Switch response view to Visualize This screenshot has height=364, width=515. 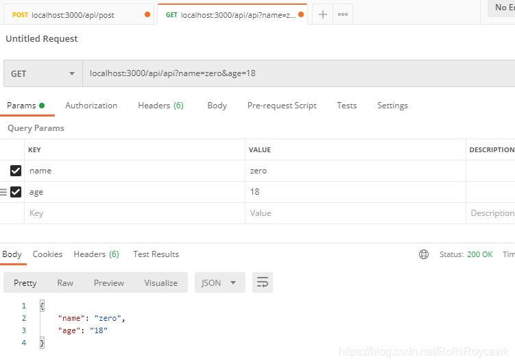click(161, 283)
